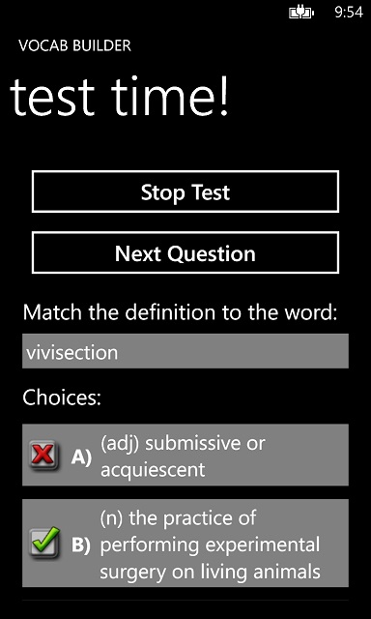371x619 pixels.
Task: Select the B) choice letter
Action: tap(81, 545)
